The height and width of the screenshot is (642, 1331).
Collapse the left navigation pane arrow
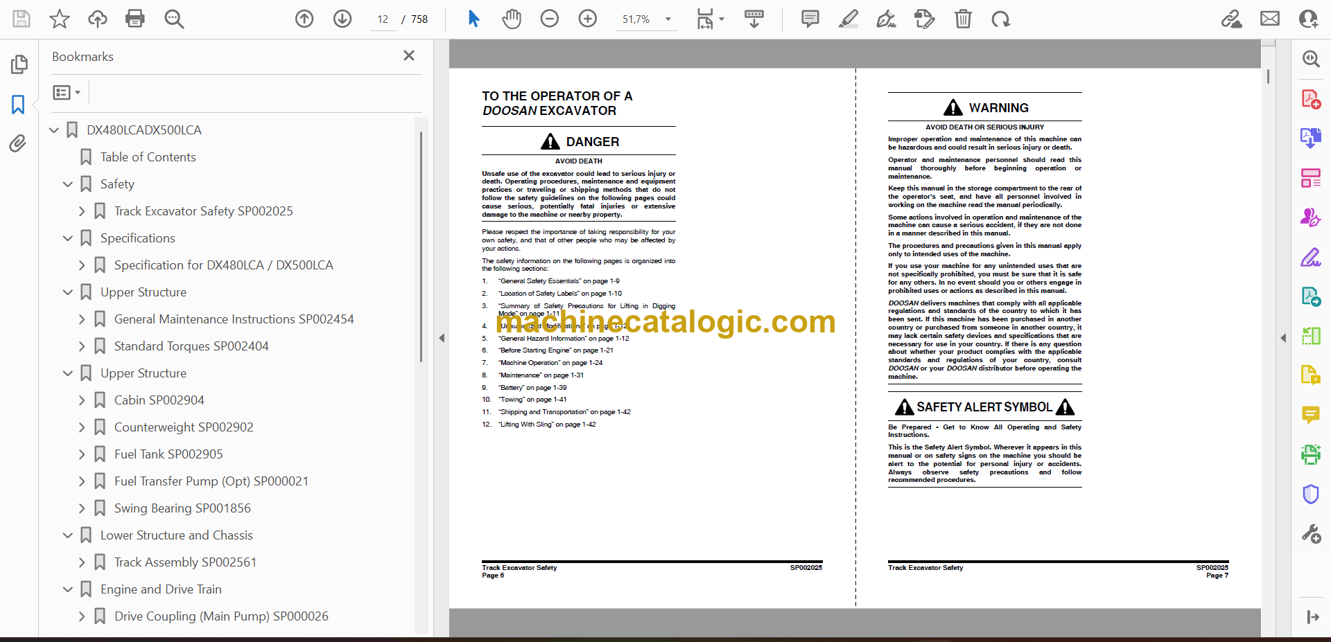[x=442, y=338]
